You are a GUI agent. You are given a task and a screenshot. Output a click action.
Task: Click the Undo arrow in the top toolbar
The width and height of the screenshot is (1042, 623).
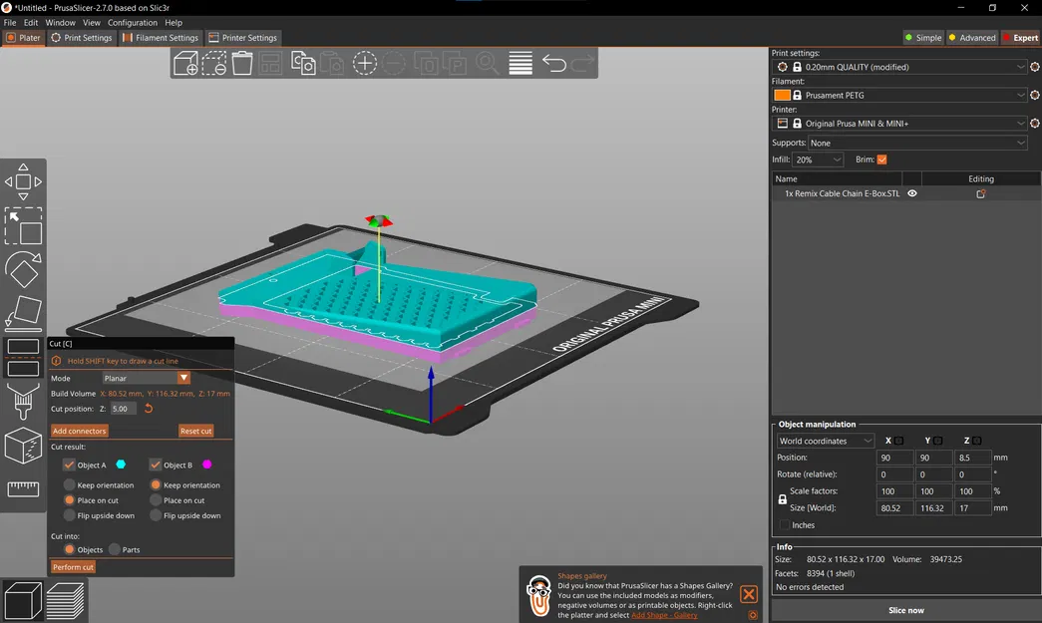point(555,63)
